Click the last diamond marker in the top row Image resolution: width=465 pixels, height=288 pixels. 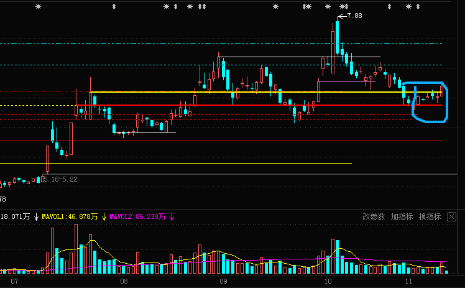[x=418, y=6]
